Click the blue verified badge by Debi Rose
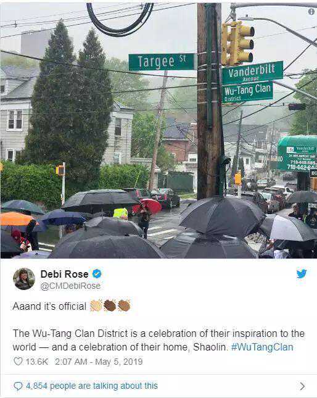This screenshot has width=317, height=398. 97,274
